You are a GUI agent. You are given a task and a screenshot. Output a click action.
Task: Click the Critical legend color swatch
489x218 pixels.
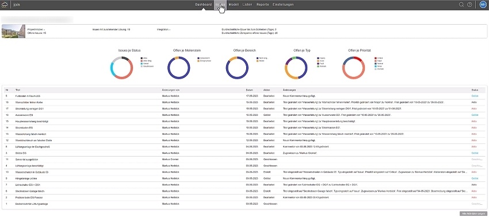pos(376,58)
